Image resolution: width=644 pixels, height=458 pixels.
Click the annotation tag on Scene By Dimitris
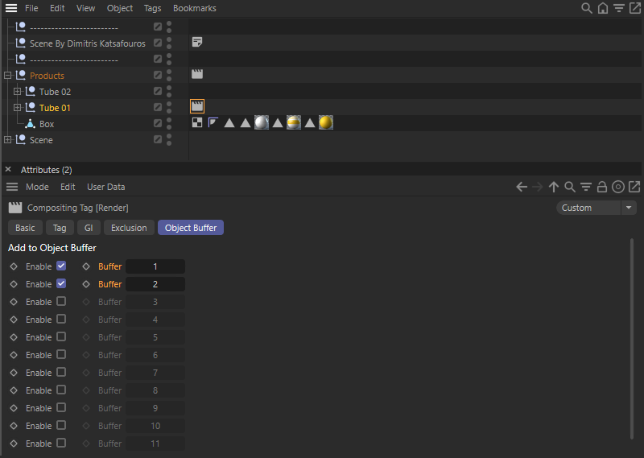197,42
